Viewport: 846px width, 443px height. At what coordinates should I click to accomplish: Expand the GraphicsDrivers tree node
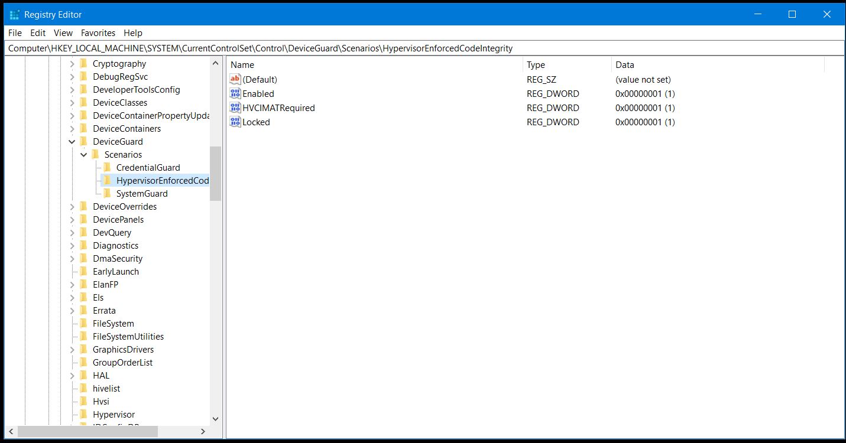click(72, 350)
